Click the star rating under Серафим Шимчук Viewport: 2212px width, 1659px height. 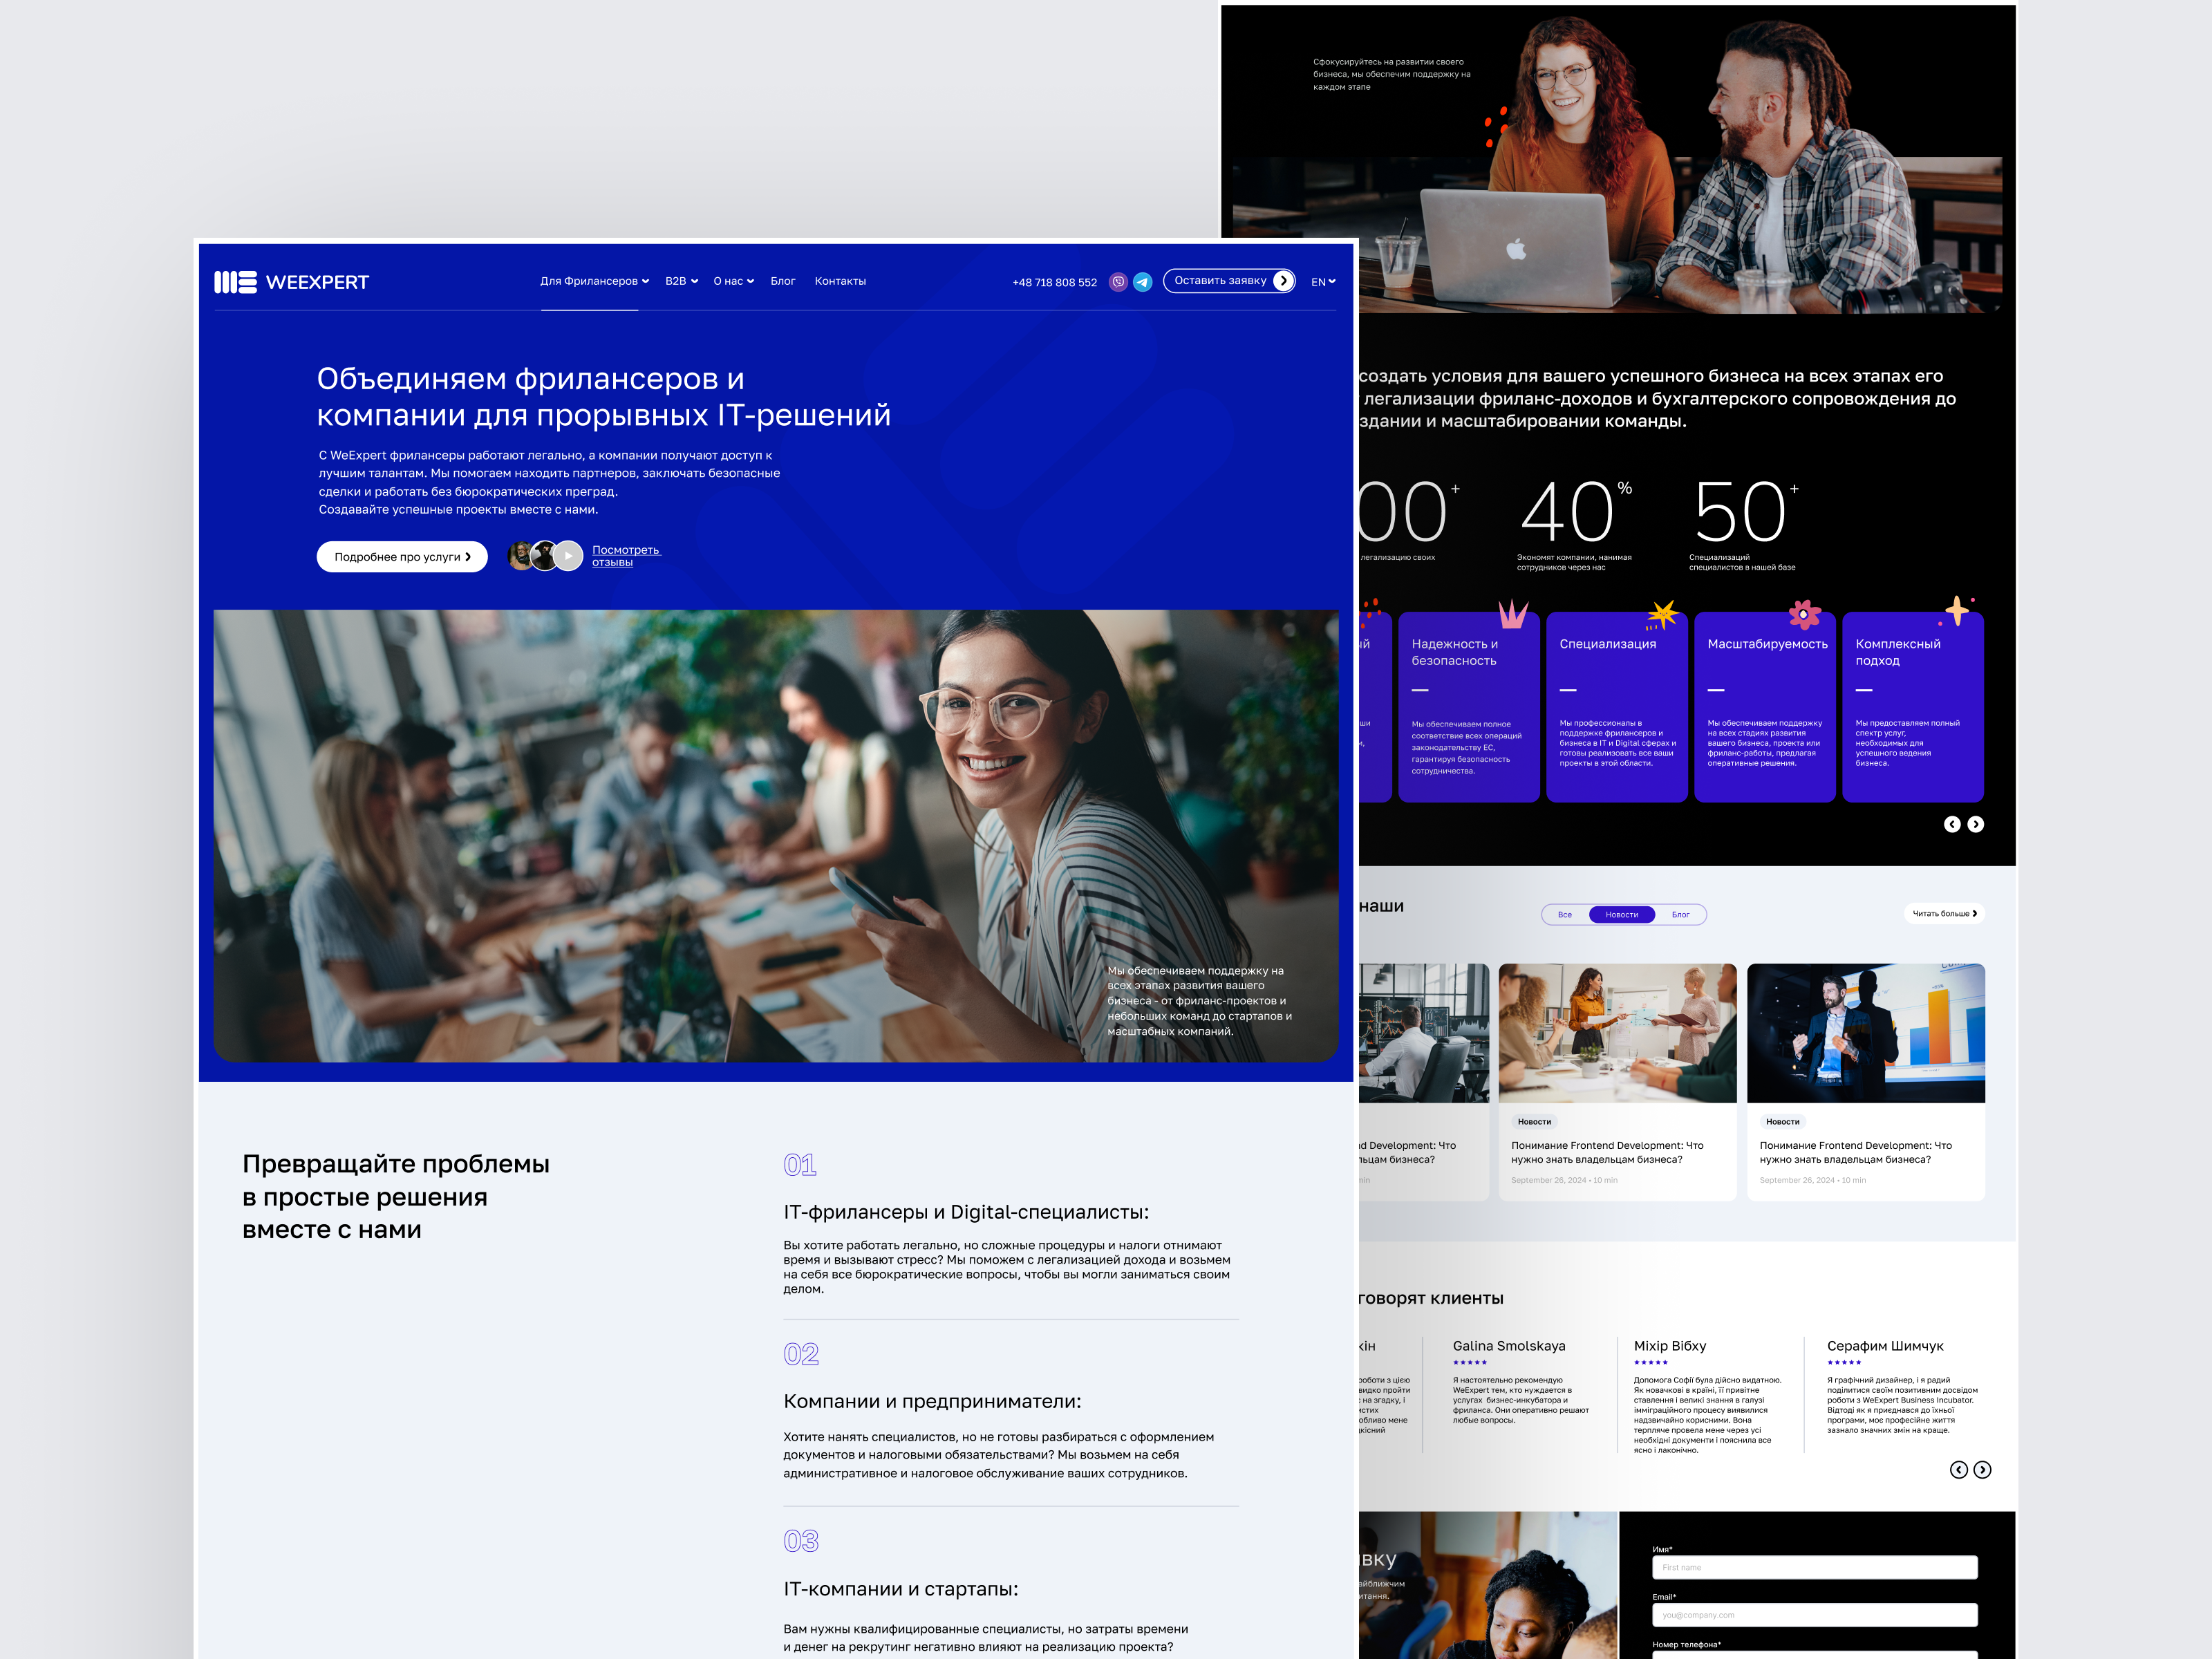click(x=1844, y=1362)
